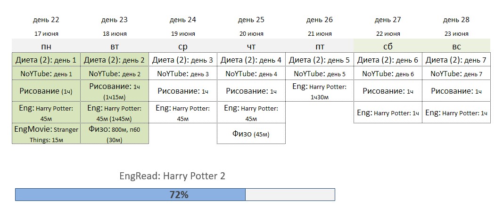Click the 'NoYTube: день 6' cell
Screen dimensions: 503x224
pos(388,74)
